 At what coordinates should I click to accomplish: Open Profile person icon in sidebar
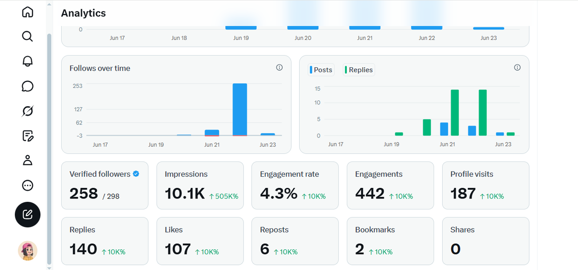[x=27, y=160]
